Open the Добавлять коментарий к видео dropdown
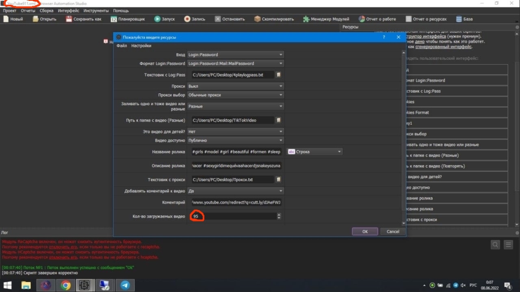Image resolution: width=520 pixels, height=292 pixels. point(235,191)
